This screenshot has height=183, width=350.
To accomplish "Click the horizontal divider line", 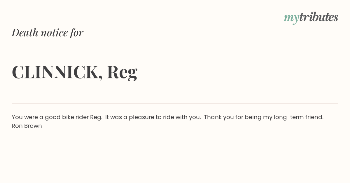I will point(175,103).
